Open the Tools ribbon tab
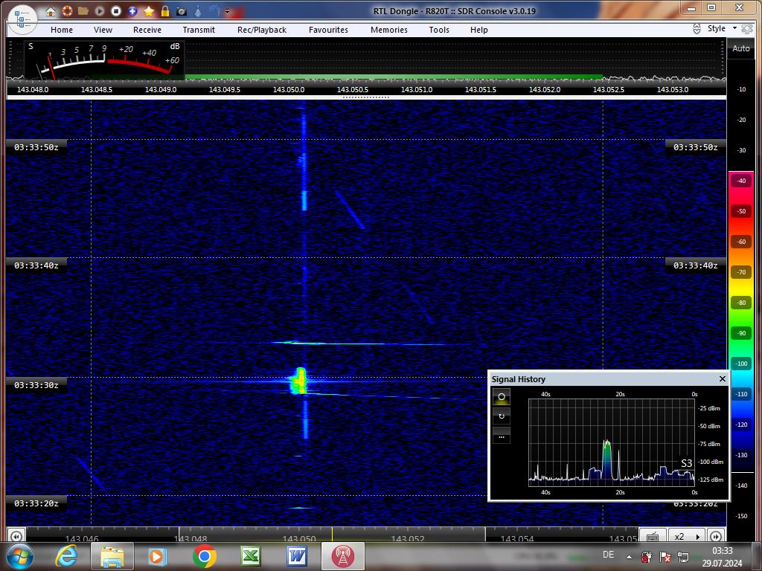The height and width of the screenshot is (571, 762). (439, 30)
